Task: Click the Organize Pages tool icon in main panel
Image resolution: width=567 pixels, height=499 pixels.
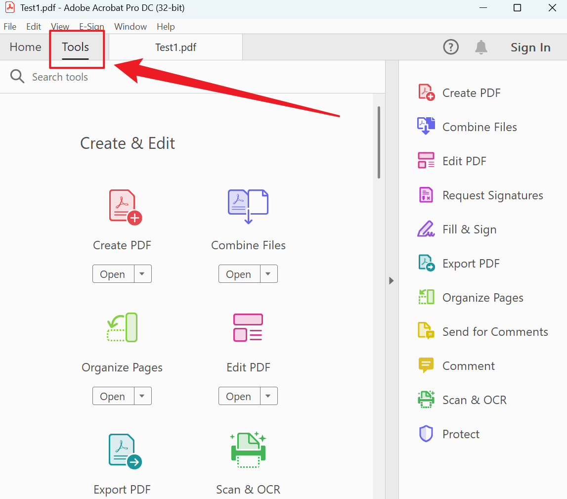Action: (122, 327)
